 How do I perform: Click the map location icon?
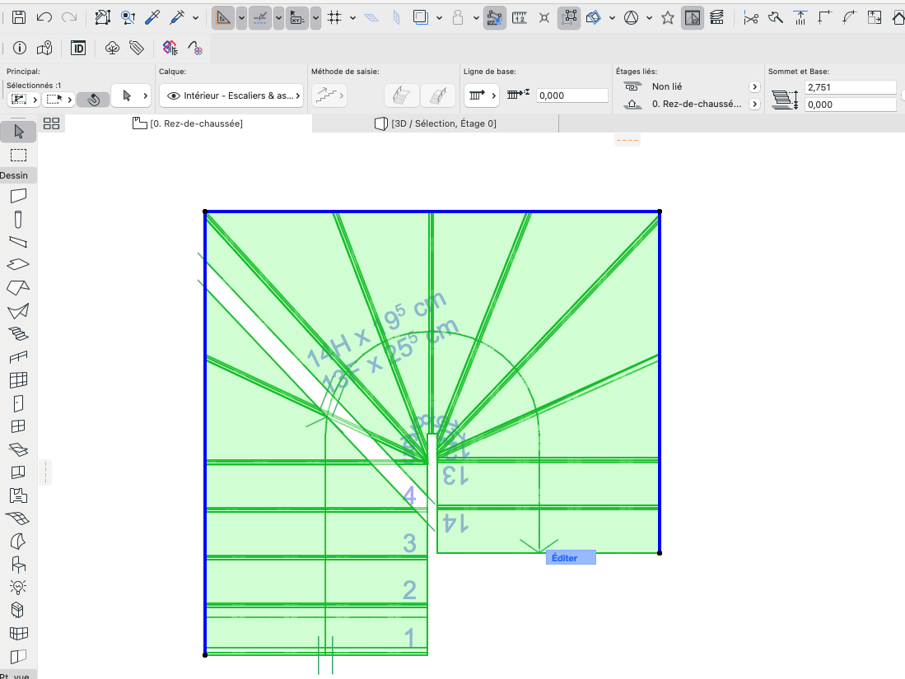point(44,48)
